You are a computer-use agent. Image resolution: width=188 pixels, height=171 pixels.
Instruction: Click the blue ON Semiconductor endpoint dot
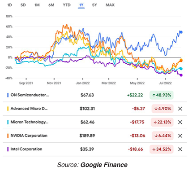[x=181, y=32]
